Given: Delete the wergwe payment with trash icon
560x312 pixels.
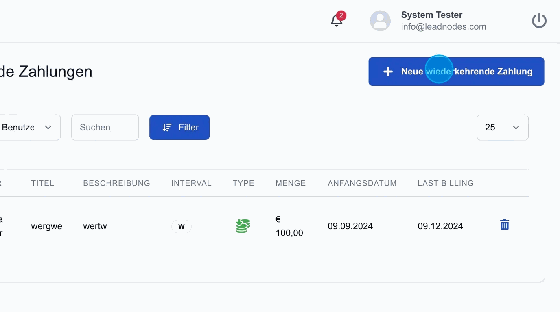Looking at the screenshot, I should coord(505,225).
